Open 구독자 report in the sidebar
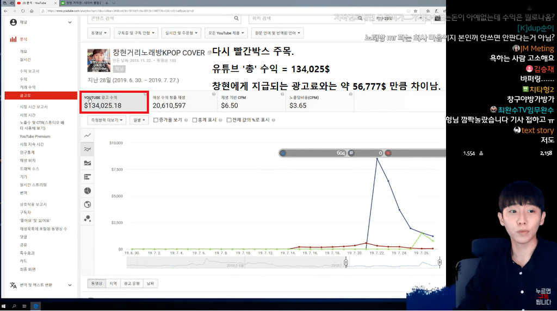The image size is (557, 311). coord(25,212)
